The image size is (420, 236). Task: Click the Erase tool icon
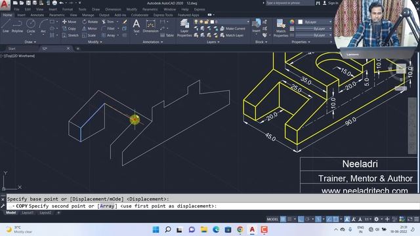125,22
